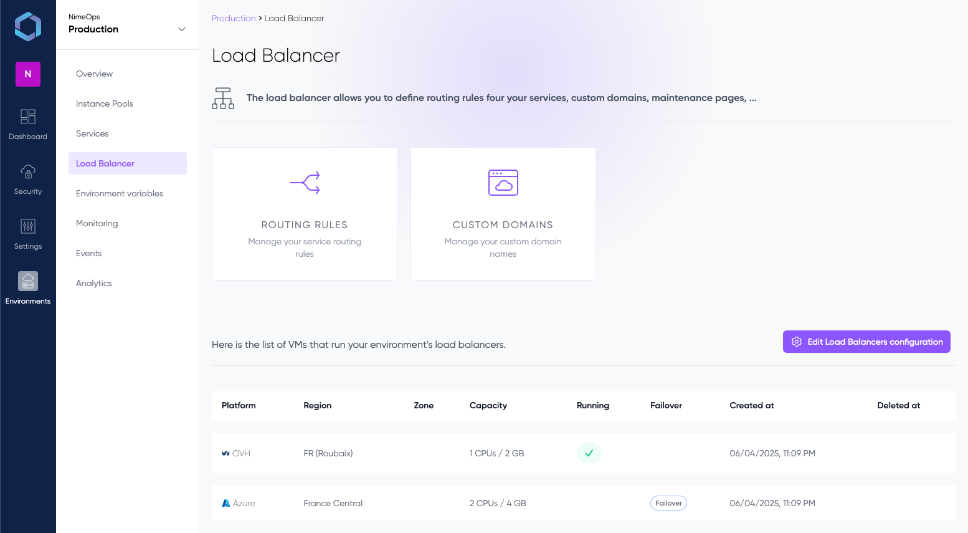Click the Load Balancer page heading

(276, 55)
